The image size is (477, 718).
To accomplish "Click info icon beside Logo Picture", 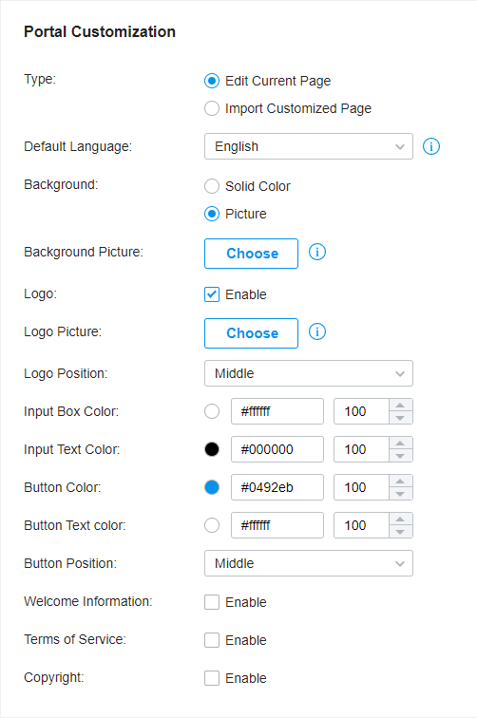I will pyautogui.click(x=317, y=331).
